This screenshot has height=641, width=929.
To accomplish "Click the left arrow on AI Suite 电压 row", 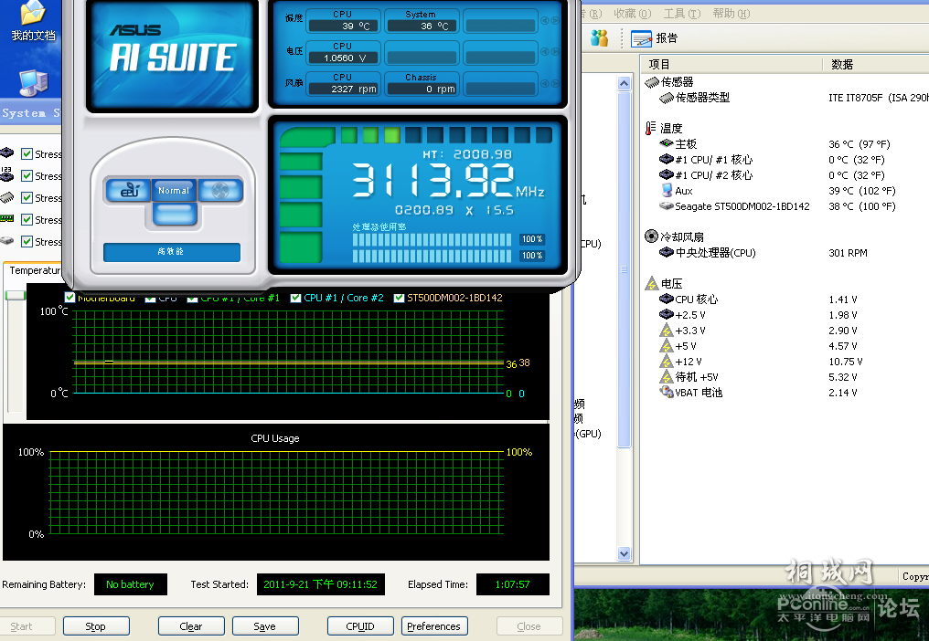I will point(544,51).
